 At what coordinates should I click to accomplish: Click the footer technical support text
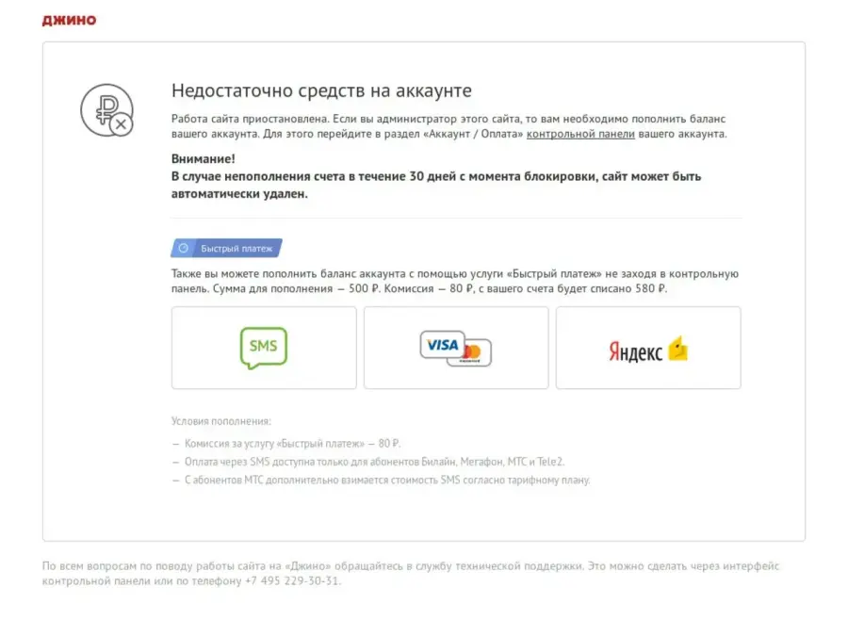pyautogui.click(x=411, y=566)
